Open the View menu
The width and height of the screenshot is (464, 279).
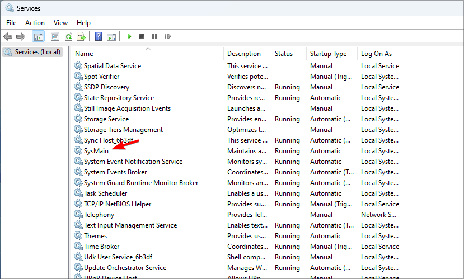[60, 23]
